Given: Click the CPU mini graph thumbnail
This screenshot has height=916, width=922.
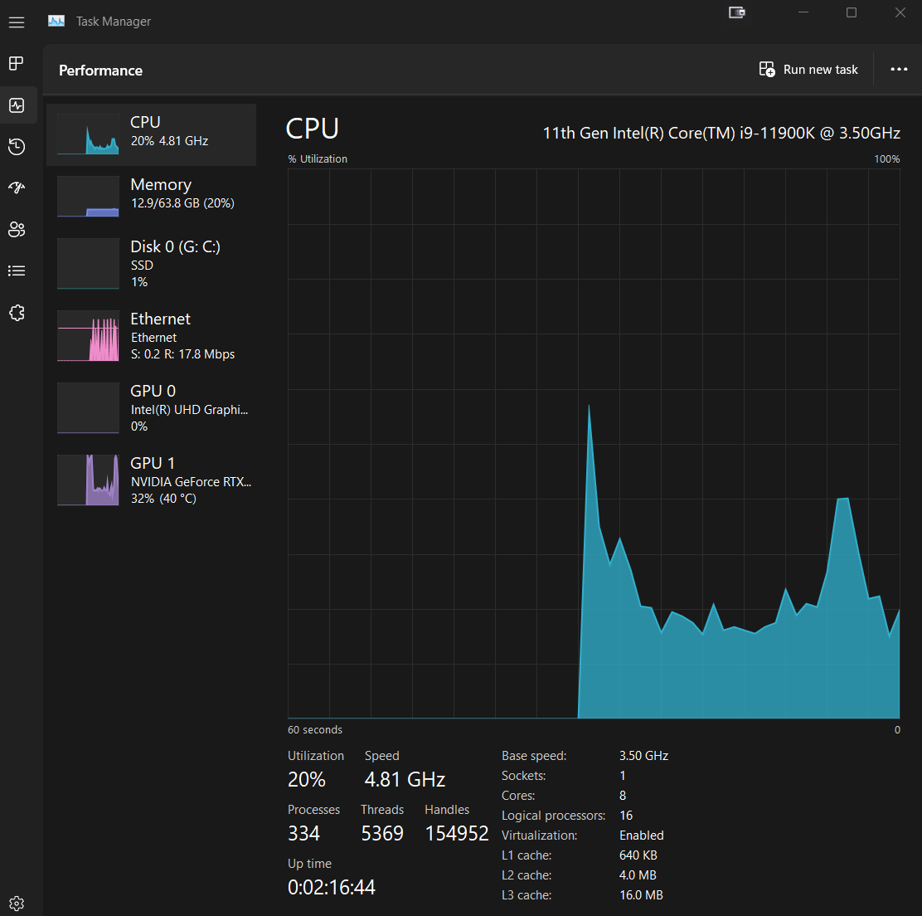Looking at the screenshot, I should click(88, 134).
